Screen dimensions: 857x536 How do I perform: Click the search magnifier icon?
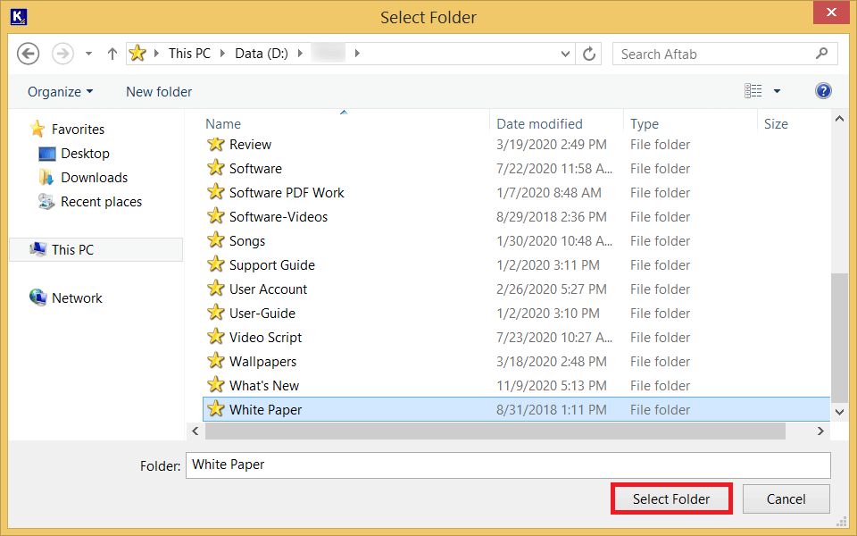(x=820, y=54)
